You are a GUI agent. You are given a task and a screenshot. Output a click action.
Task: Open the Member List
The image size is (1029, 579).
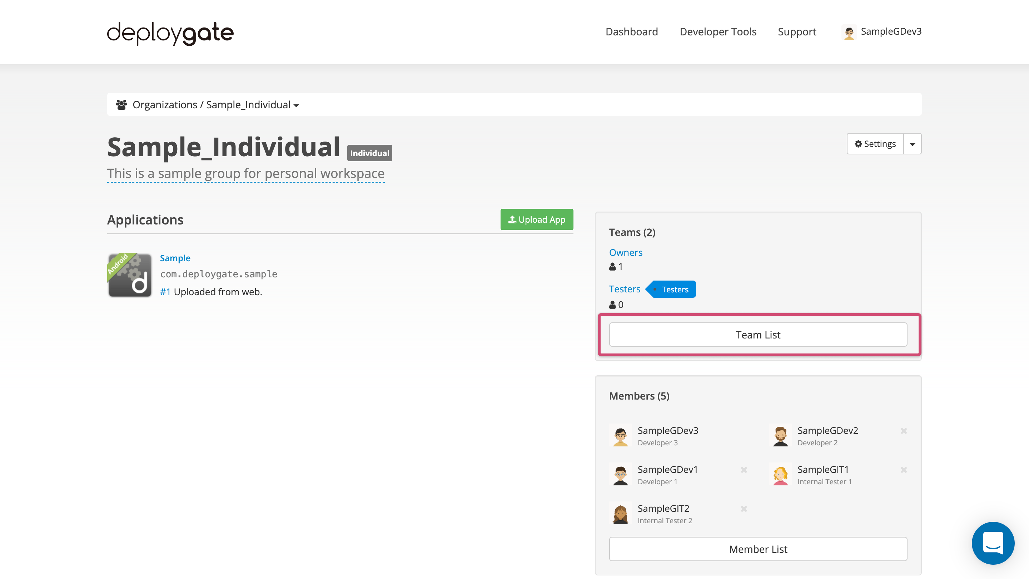click(758, 549)
